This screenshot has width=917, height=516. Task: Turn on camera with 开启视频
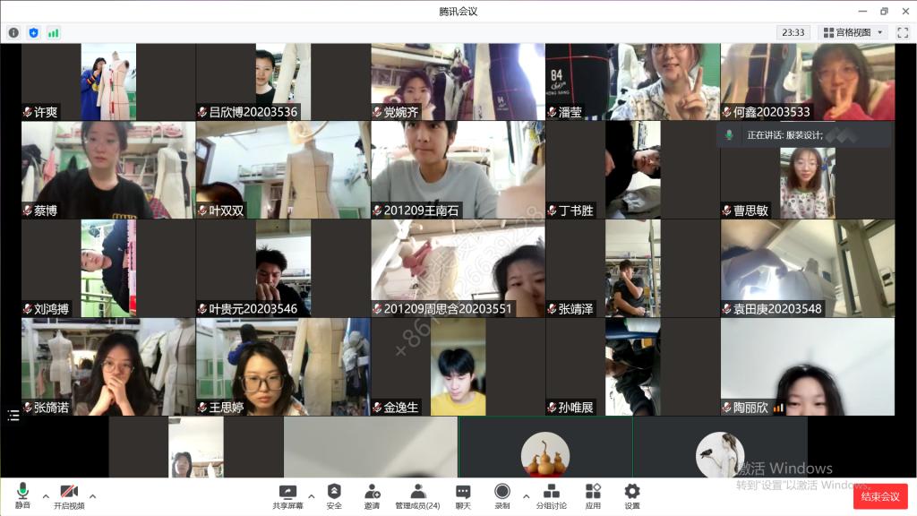[69, 495]
